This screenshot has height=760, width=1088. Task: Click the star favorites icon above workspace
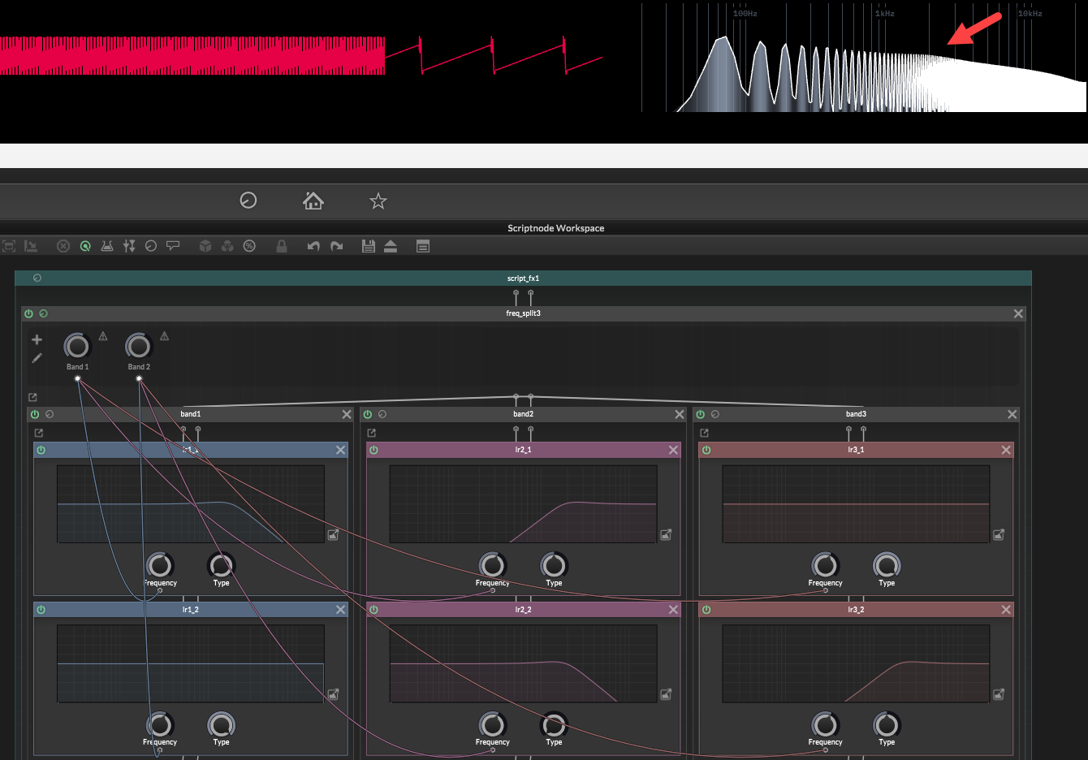[x=378, y=201]
